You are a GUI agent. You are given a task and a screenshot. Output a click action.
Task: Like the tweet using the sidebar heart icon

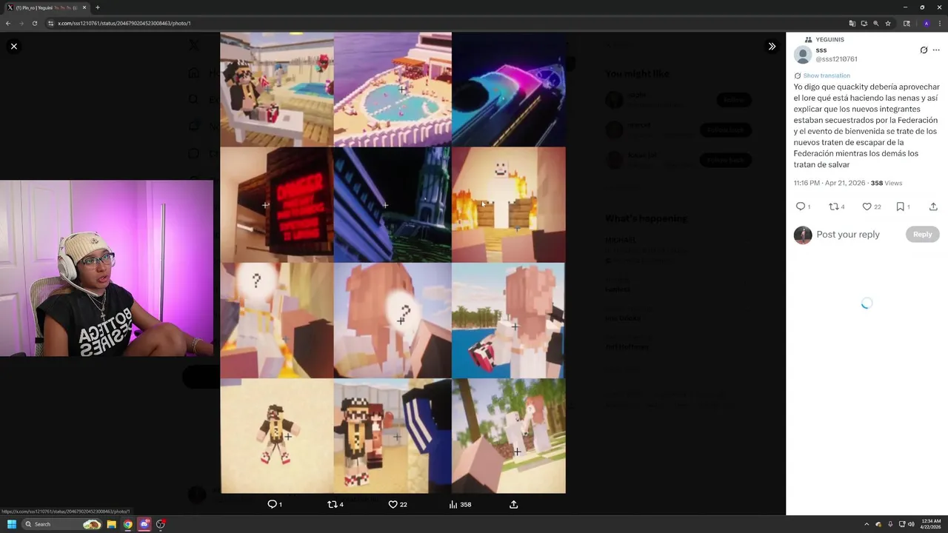(x=867, y=207)
